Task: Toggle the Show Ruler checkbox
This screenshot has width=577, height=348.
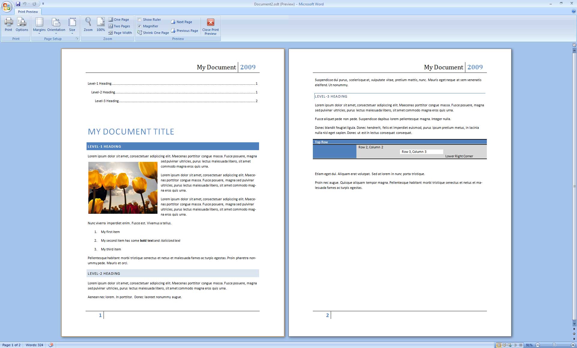Action: coord(139,20)
